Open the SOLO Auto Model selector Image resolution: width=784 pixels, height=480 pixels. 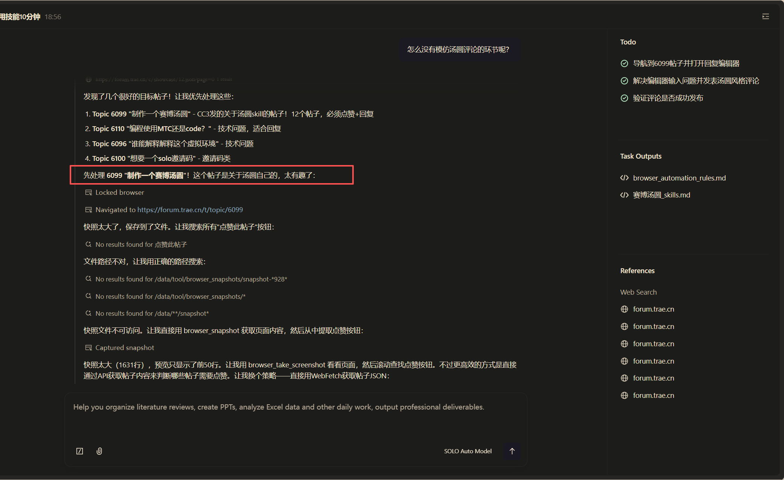point(468,451)
